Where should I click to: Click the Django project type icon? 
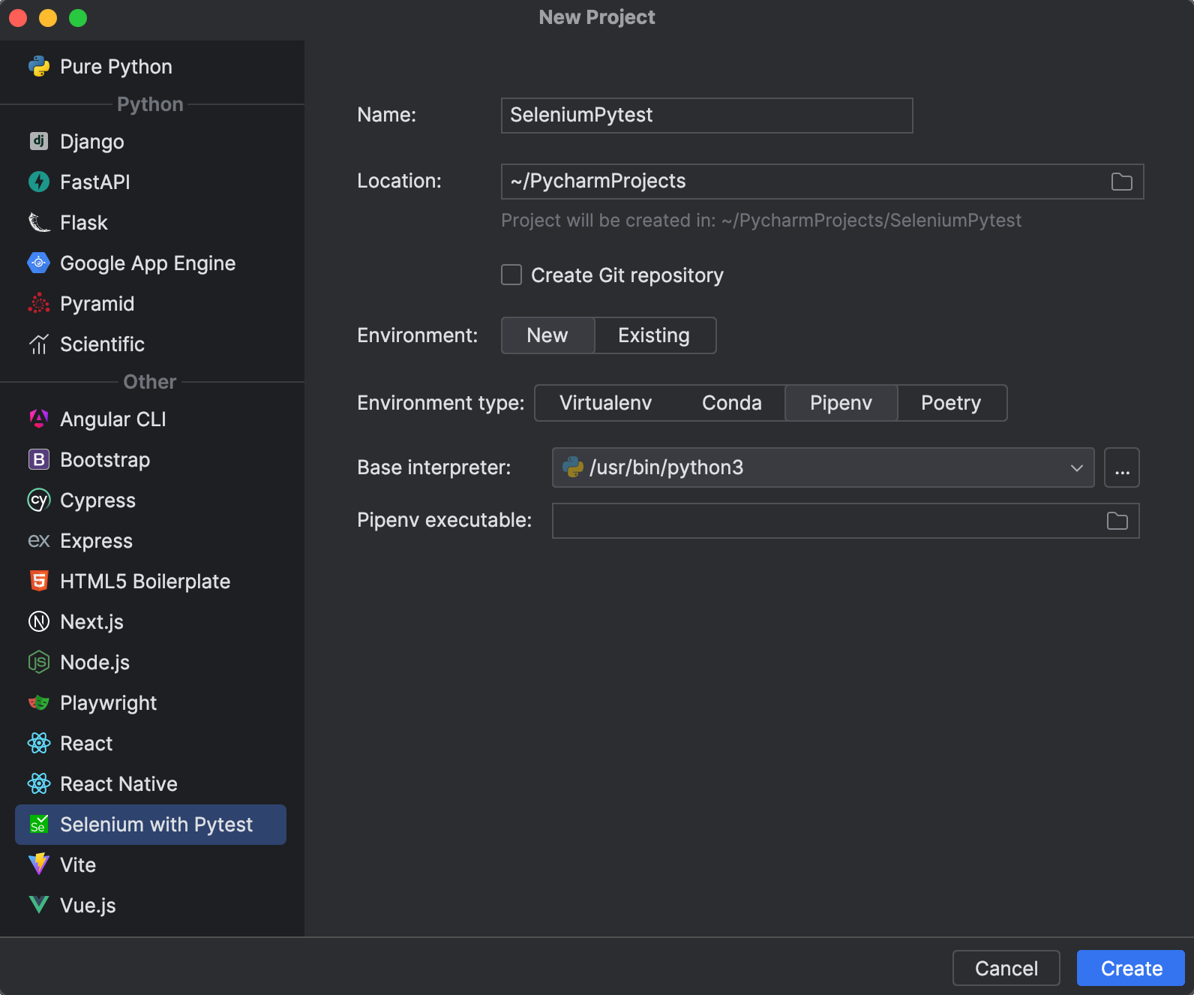39,141
